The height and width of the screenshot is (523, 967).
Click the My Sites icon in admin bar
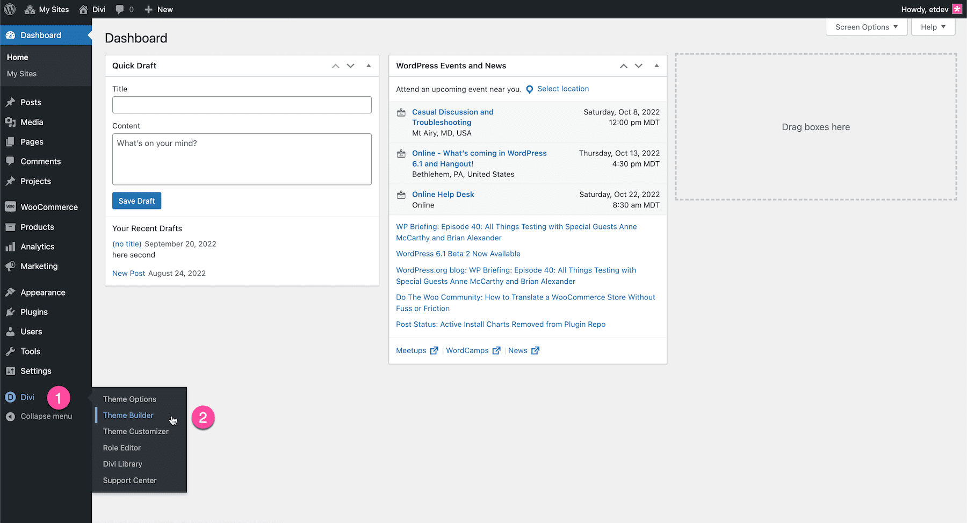click(x=28, y=9)
